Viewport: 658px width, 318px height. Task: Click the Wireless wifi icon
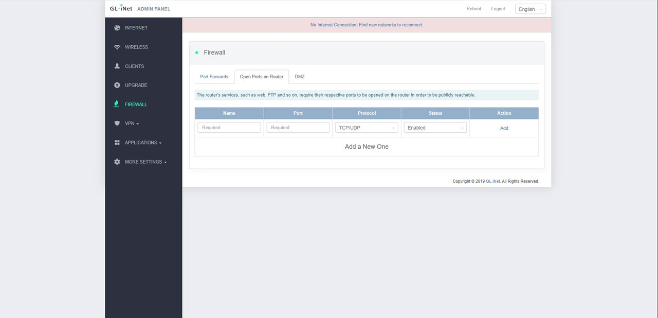pyautogui.click(x=117, y=47)
